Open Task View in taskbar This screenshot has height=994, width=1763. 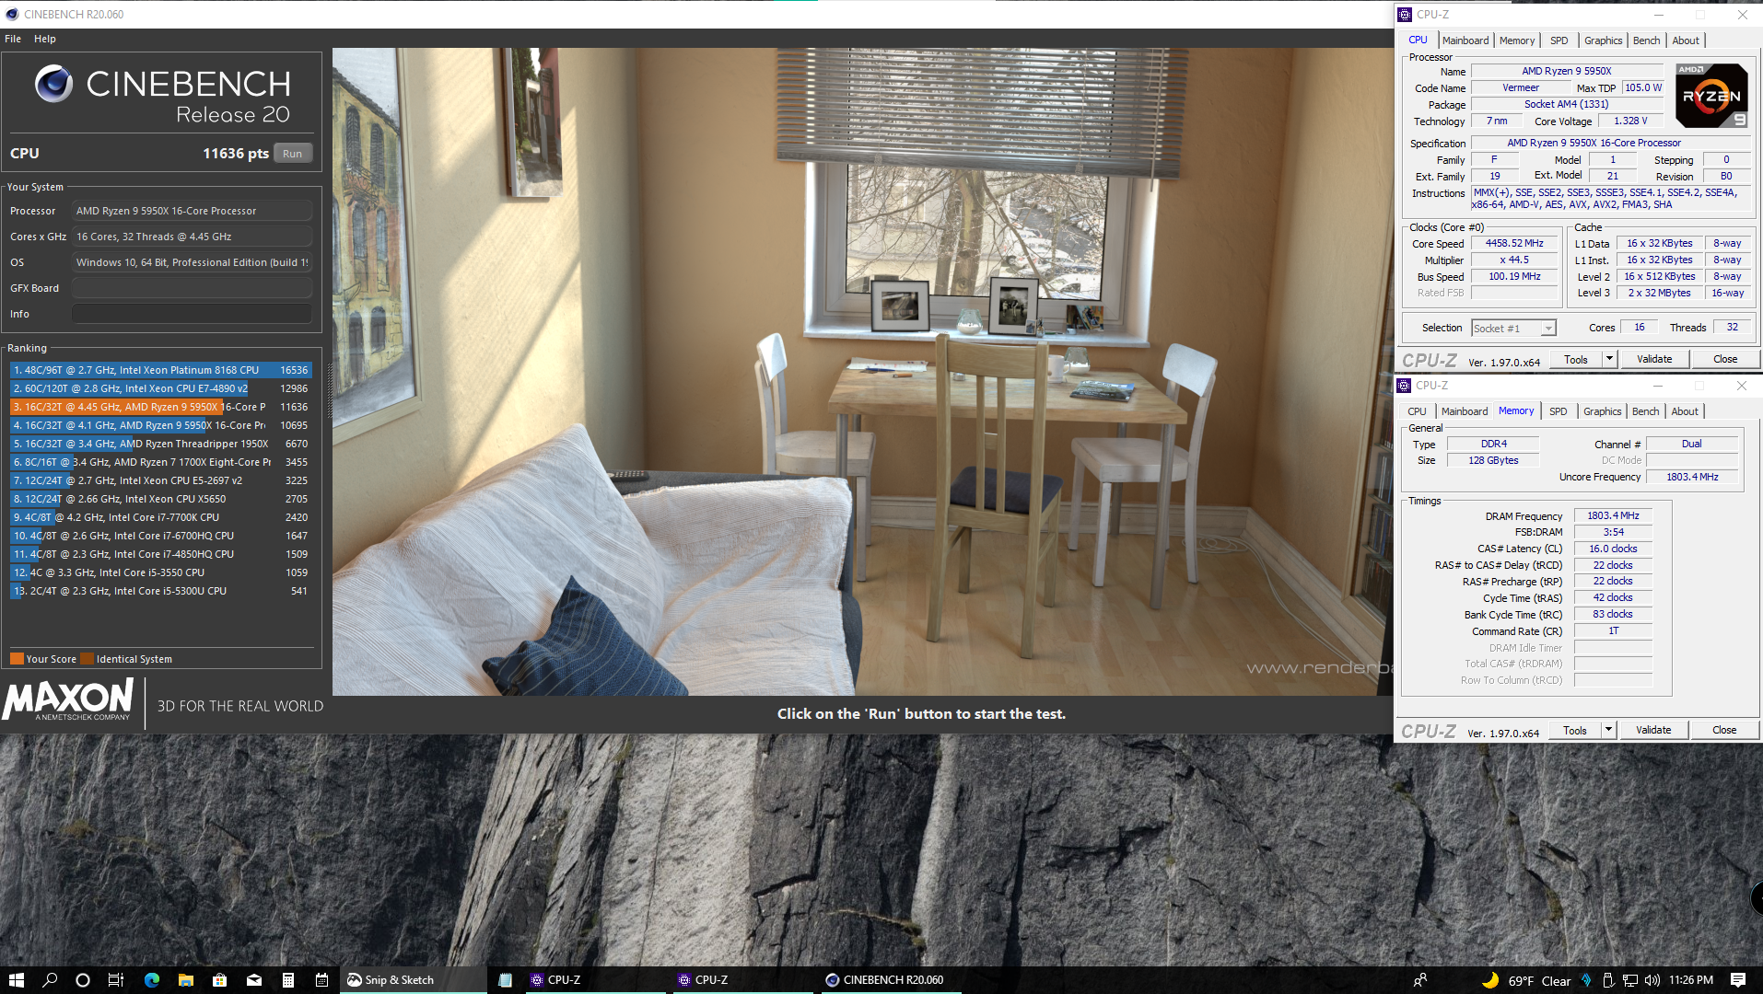[x=116, y=980]
